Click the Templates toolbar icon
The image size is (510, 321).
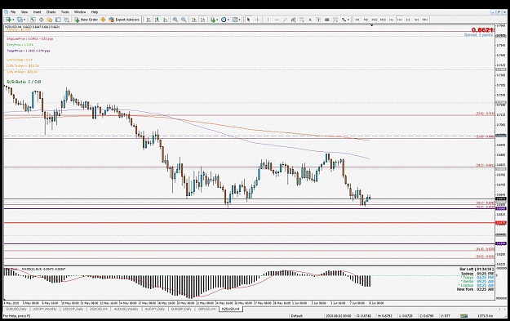[x=235, y=20]
